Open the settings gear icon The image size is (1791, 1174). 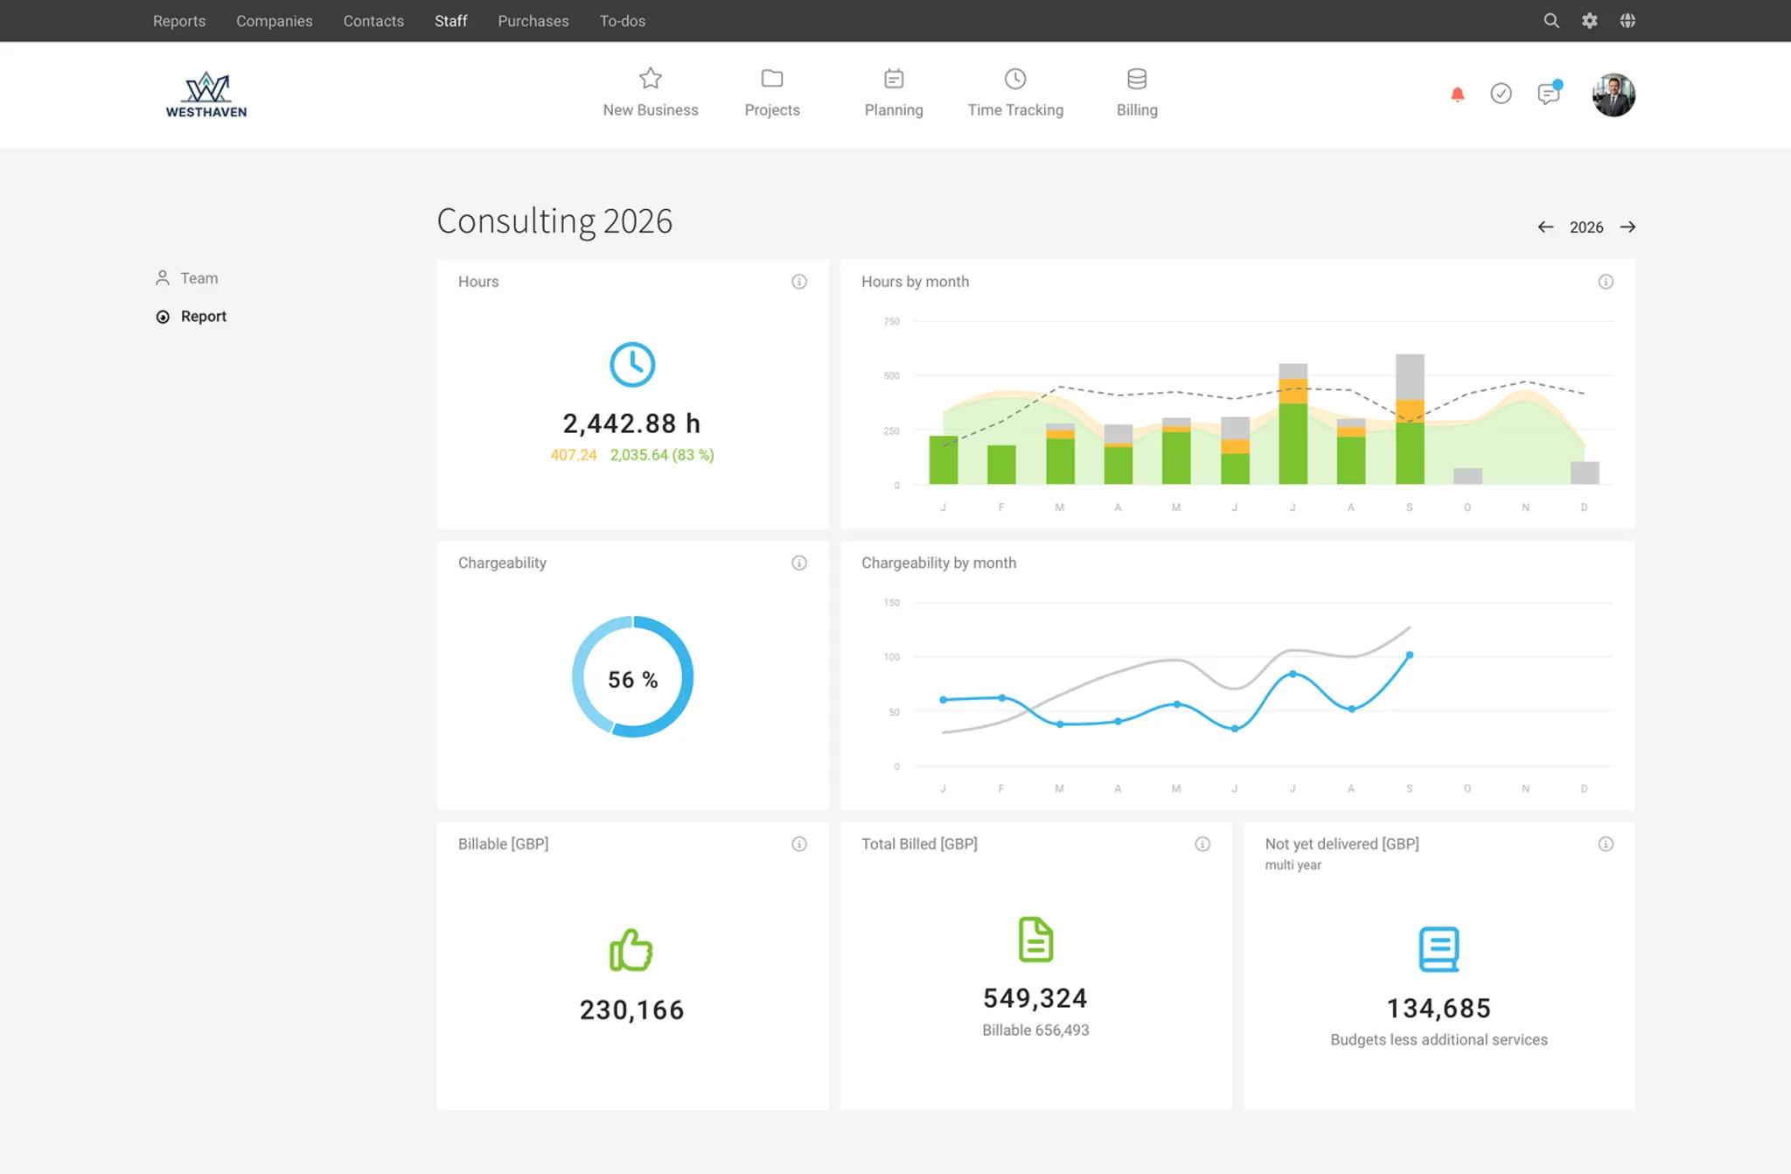click(x=1589, y=20)
